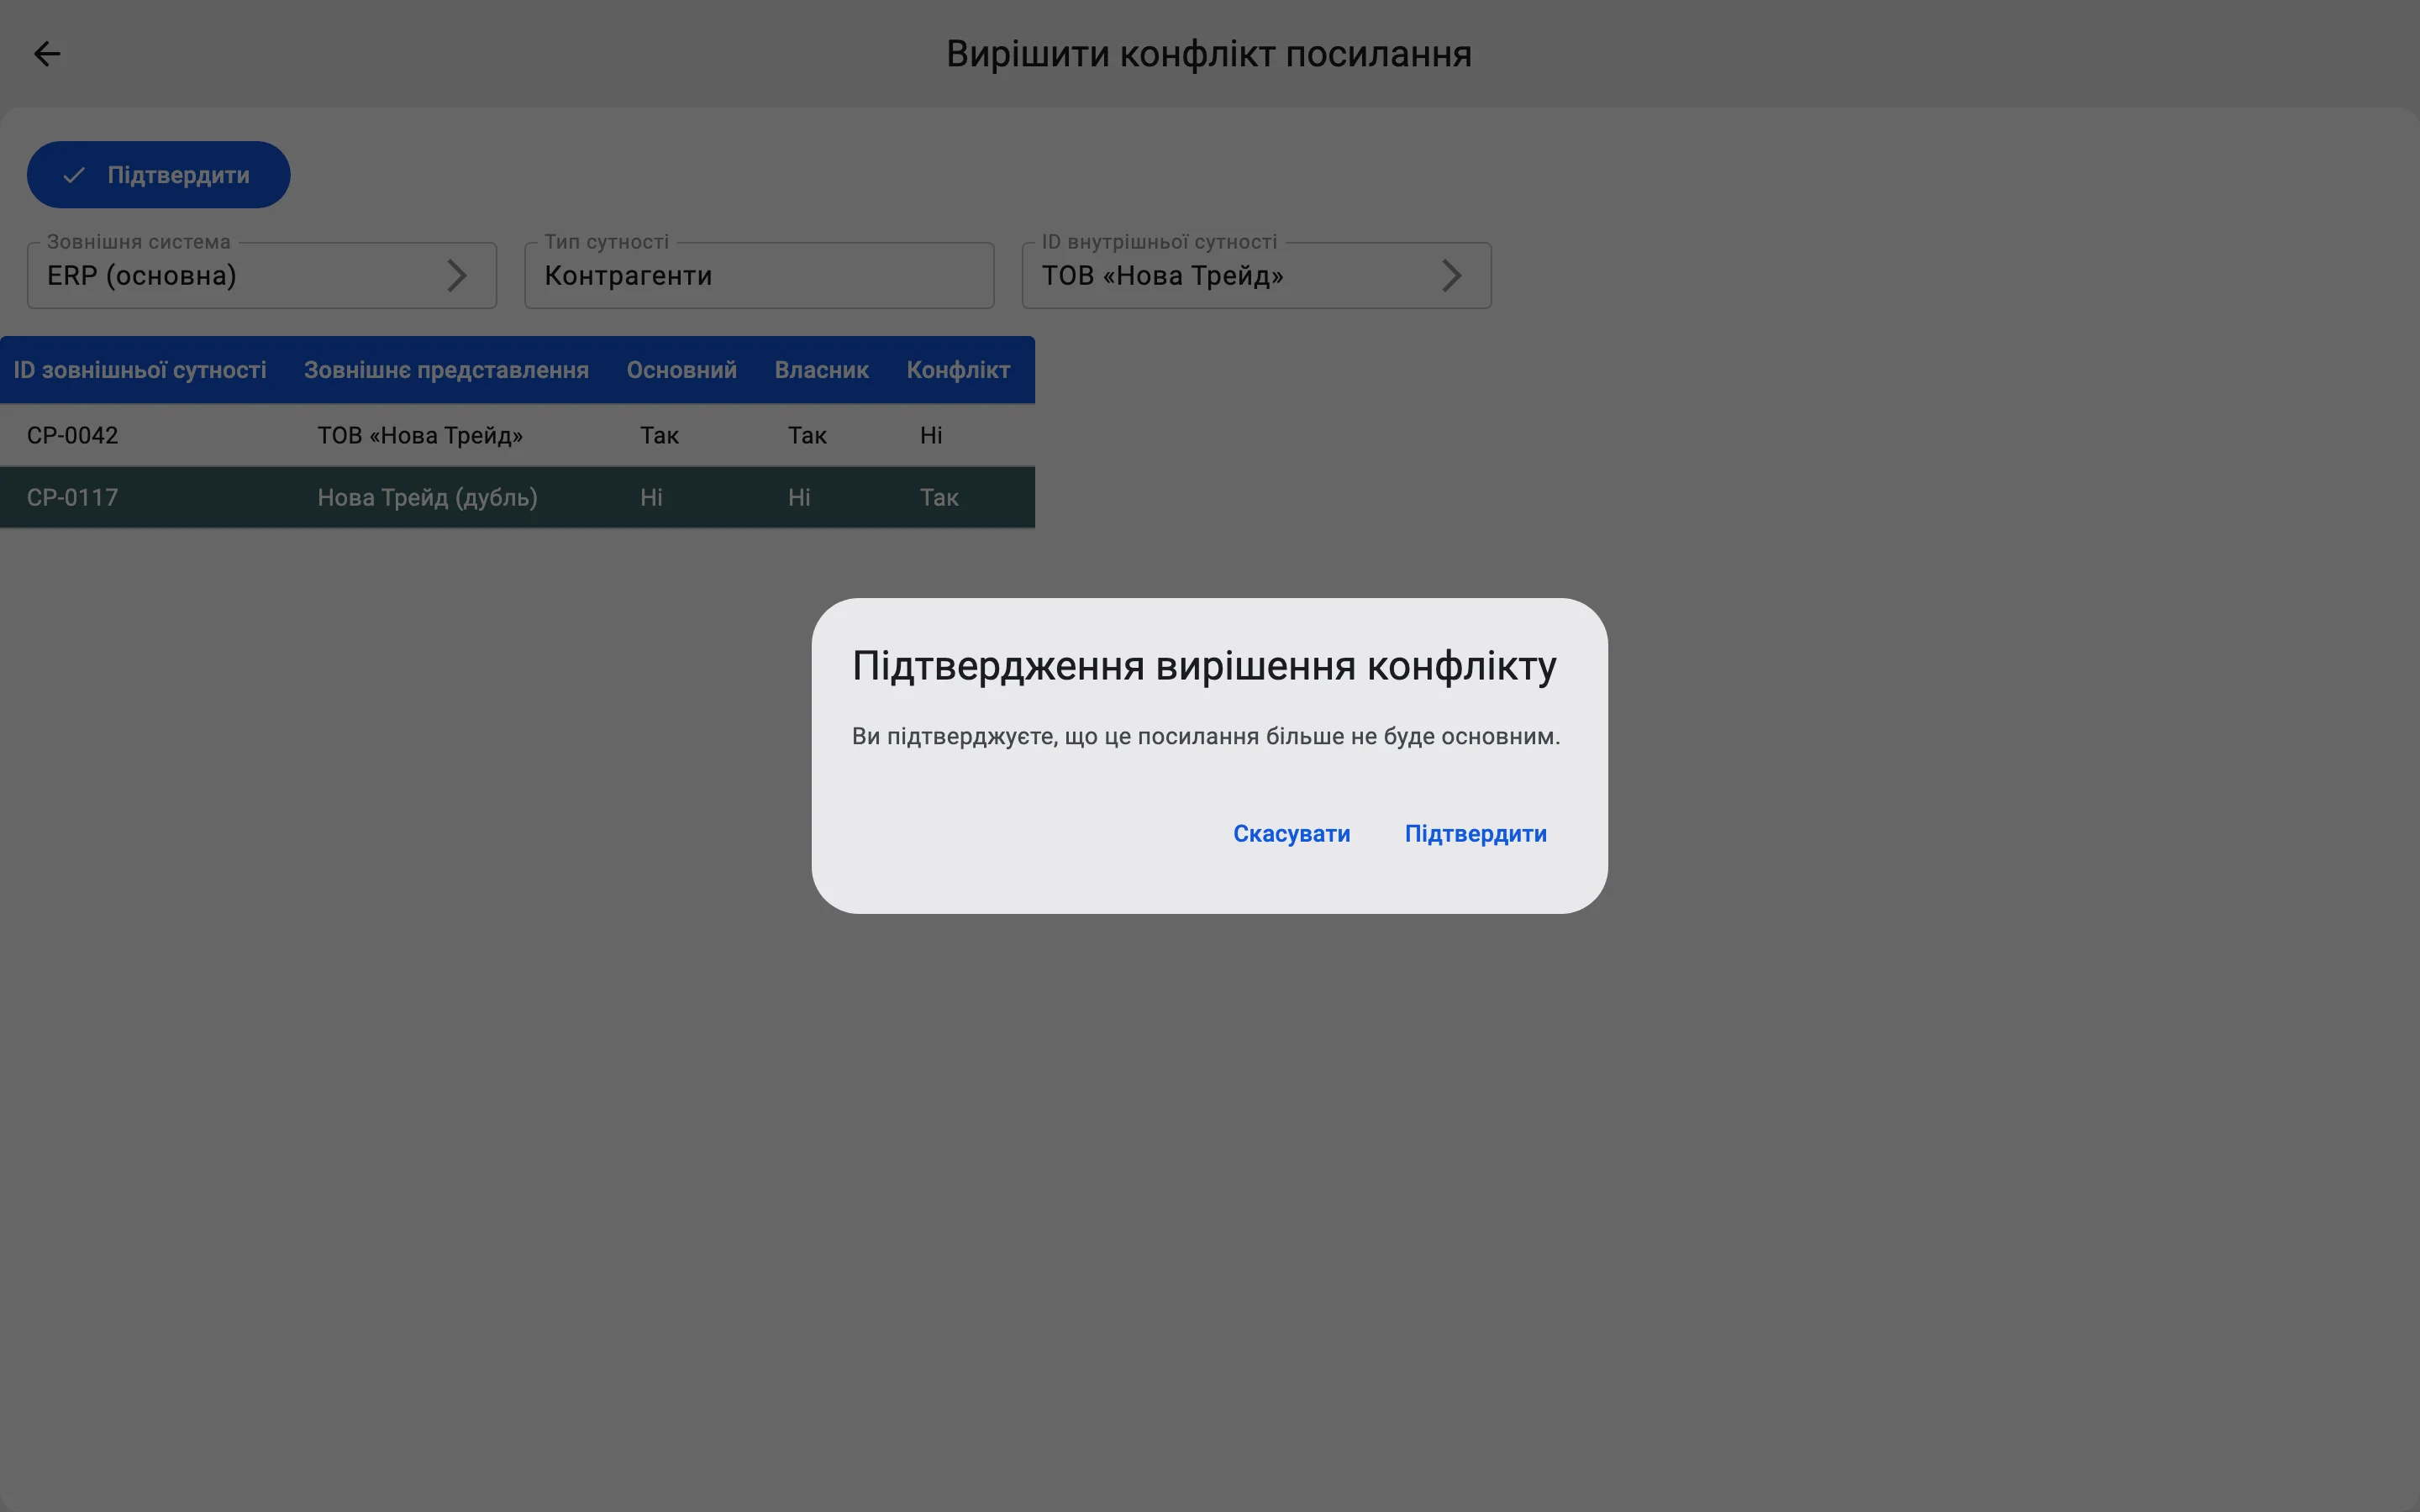Click the dialog message about основним посилання
The width and height of the screenshot is (2420, 1512).
[x=1206, y=736]
